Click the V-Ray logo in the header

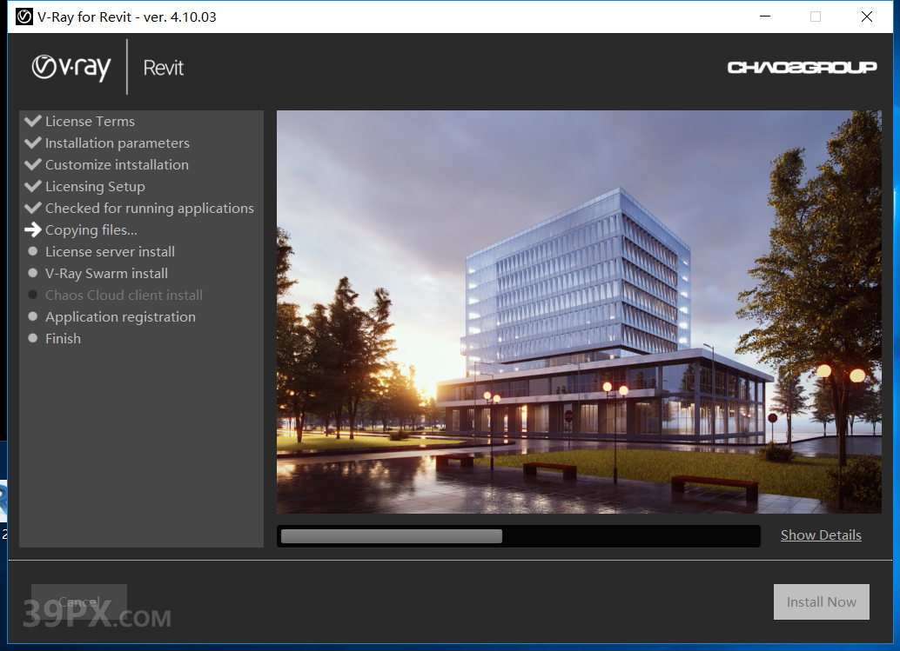click(x=71, y=68)
